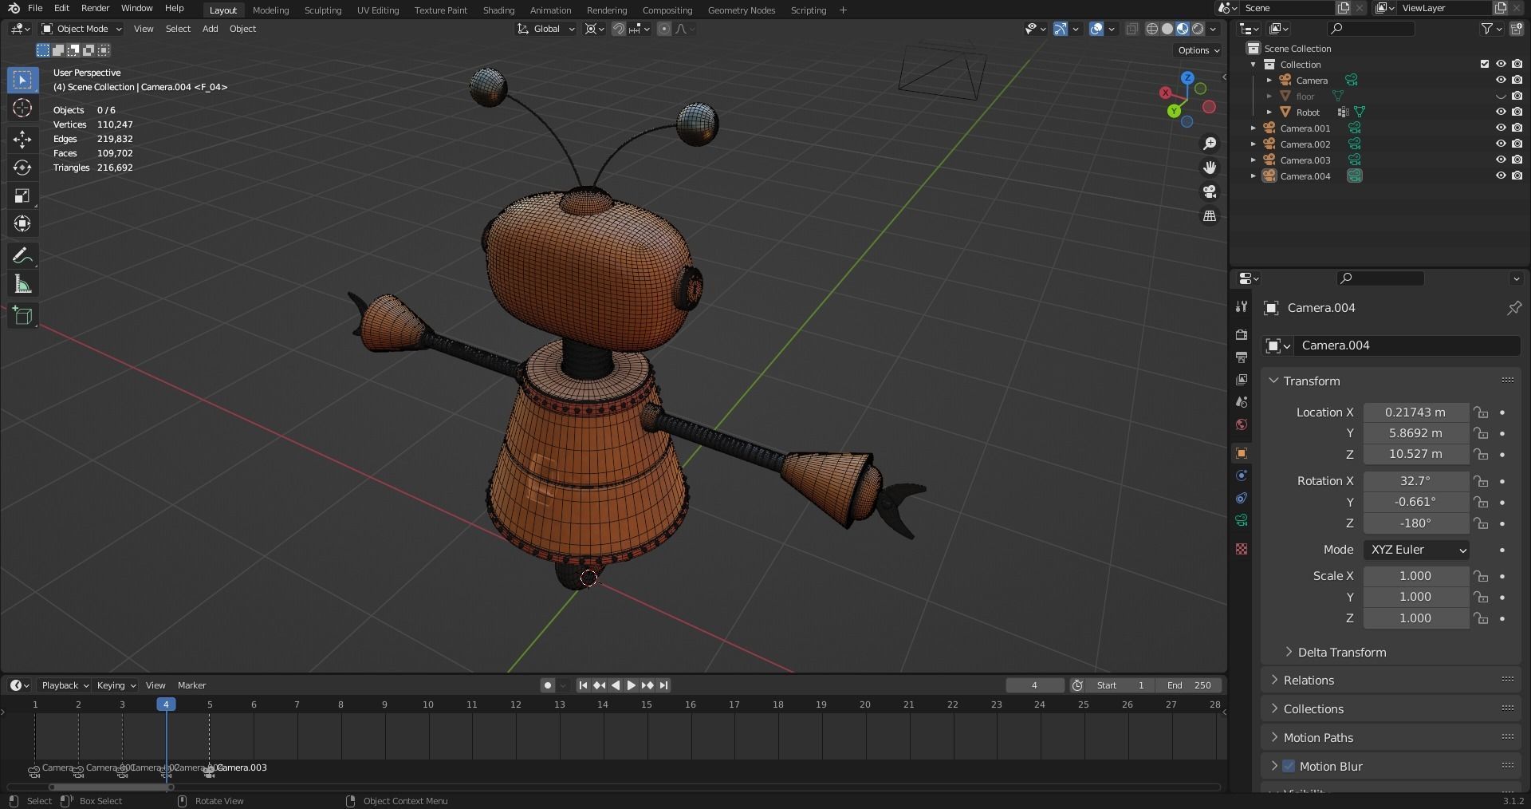The height and width of the screenshot is (809, 1531).
Task: Activate the Select Box tool
Action: pyautogui.click(x=22, y=80)
